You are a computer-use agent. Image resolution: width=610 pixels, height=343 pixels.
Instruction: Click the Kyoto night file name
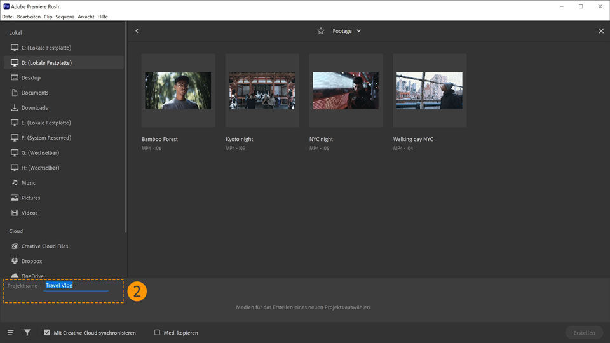pyautogui.click(x=240, y=139)
